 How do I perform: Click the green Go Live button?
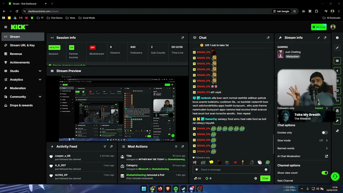coord(319,27)
